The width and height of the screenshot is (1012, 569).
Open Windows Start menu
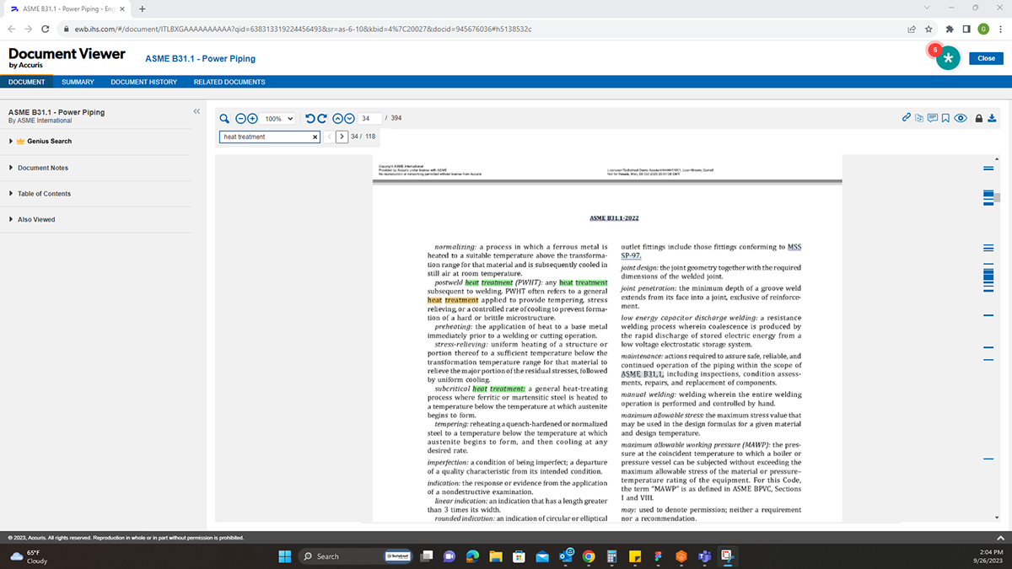(285, 556)
